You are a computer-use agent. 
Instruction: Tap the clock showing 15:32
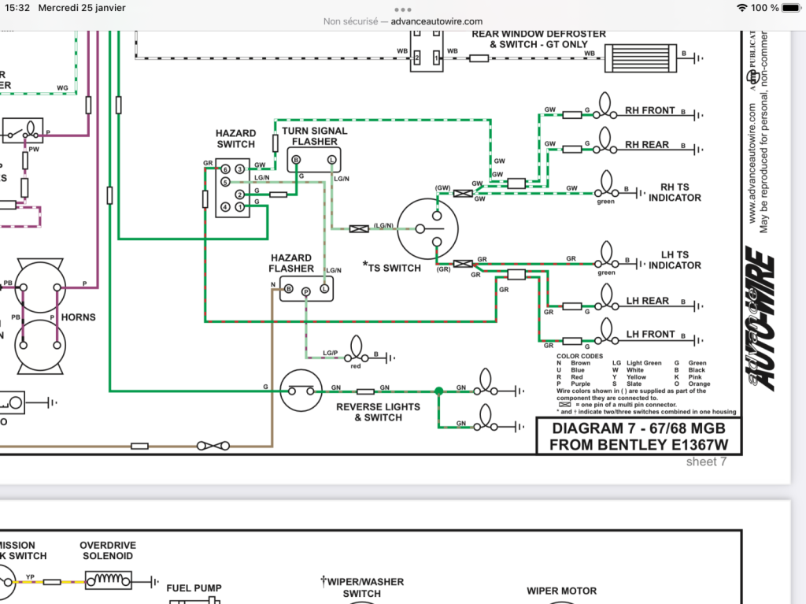(x=17, y=8)
